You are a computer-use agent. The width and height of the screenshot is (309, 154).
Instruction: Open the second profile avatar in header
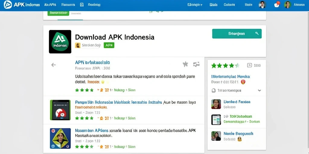point(288,5)
